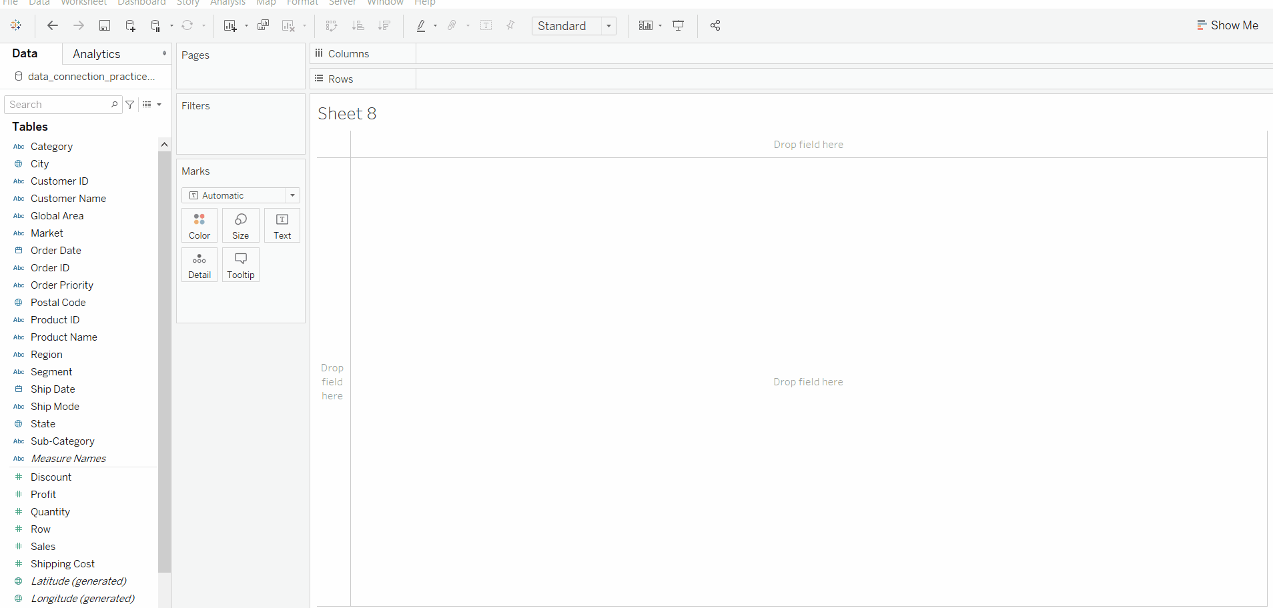Click the Color marks button
The height and width of the screenshot is (608, 1273).
tap(199, 225)
